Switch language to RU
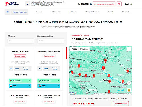 [x=131, y=4]
